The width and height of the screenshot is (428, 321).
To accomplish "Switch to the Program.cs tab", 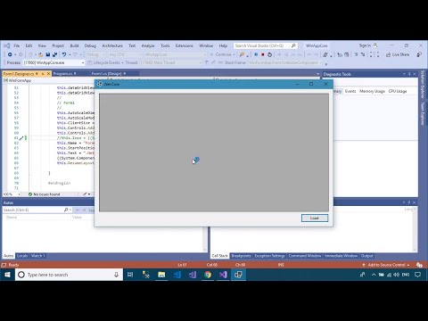I will click(62, 73).
